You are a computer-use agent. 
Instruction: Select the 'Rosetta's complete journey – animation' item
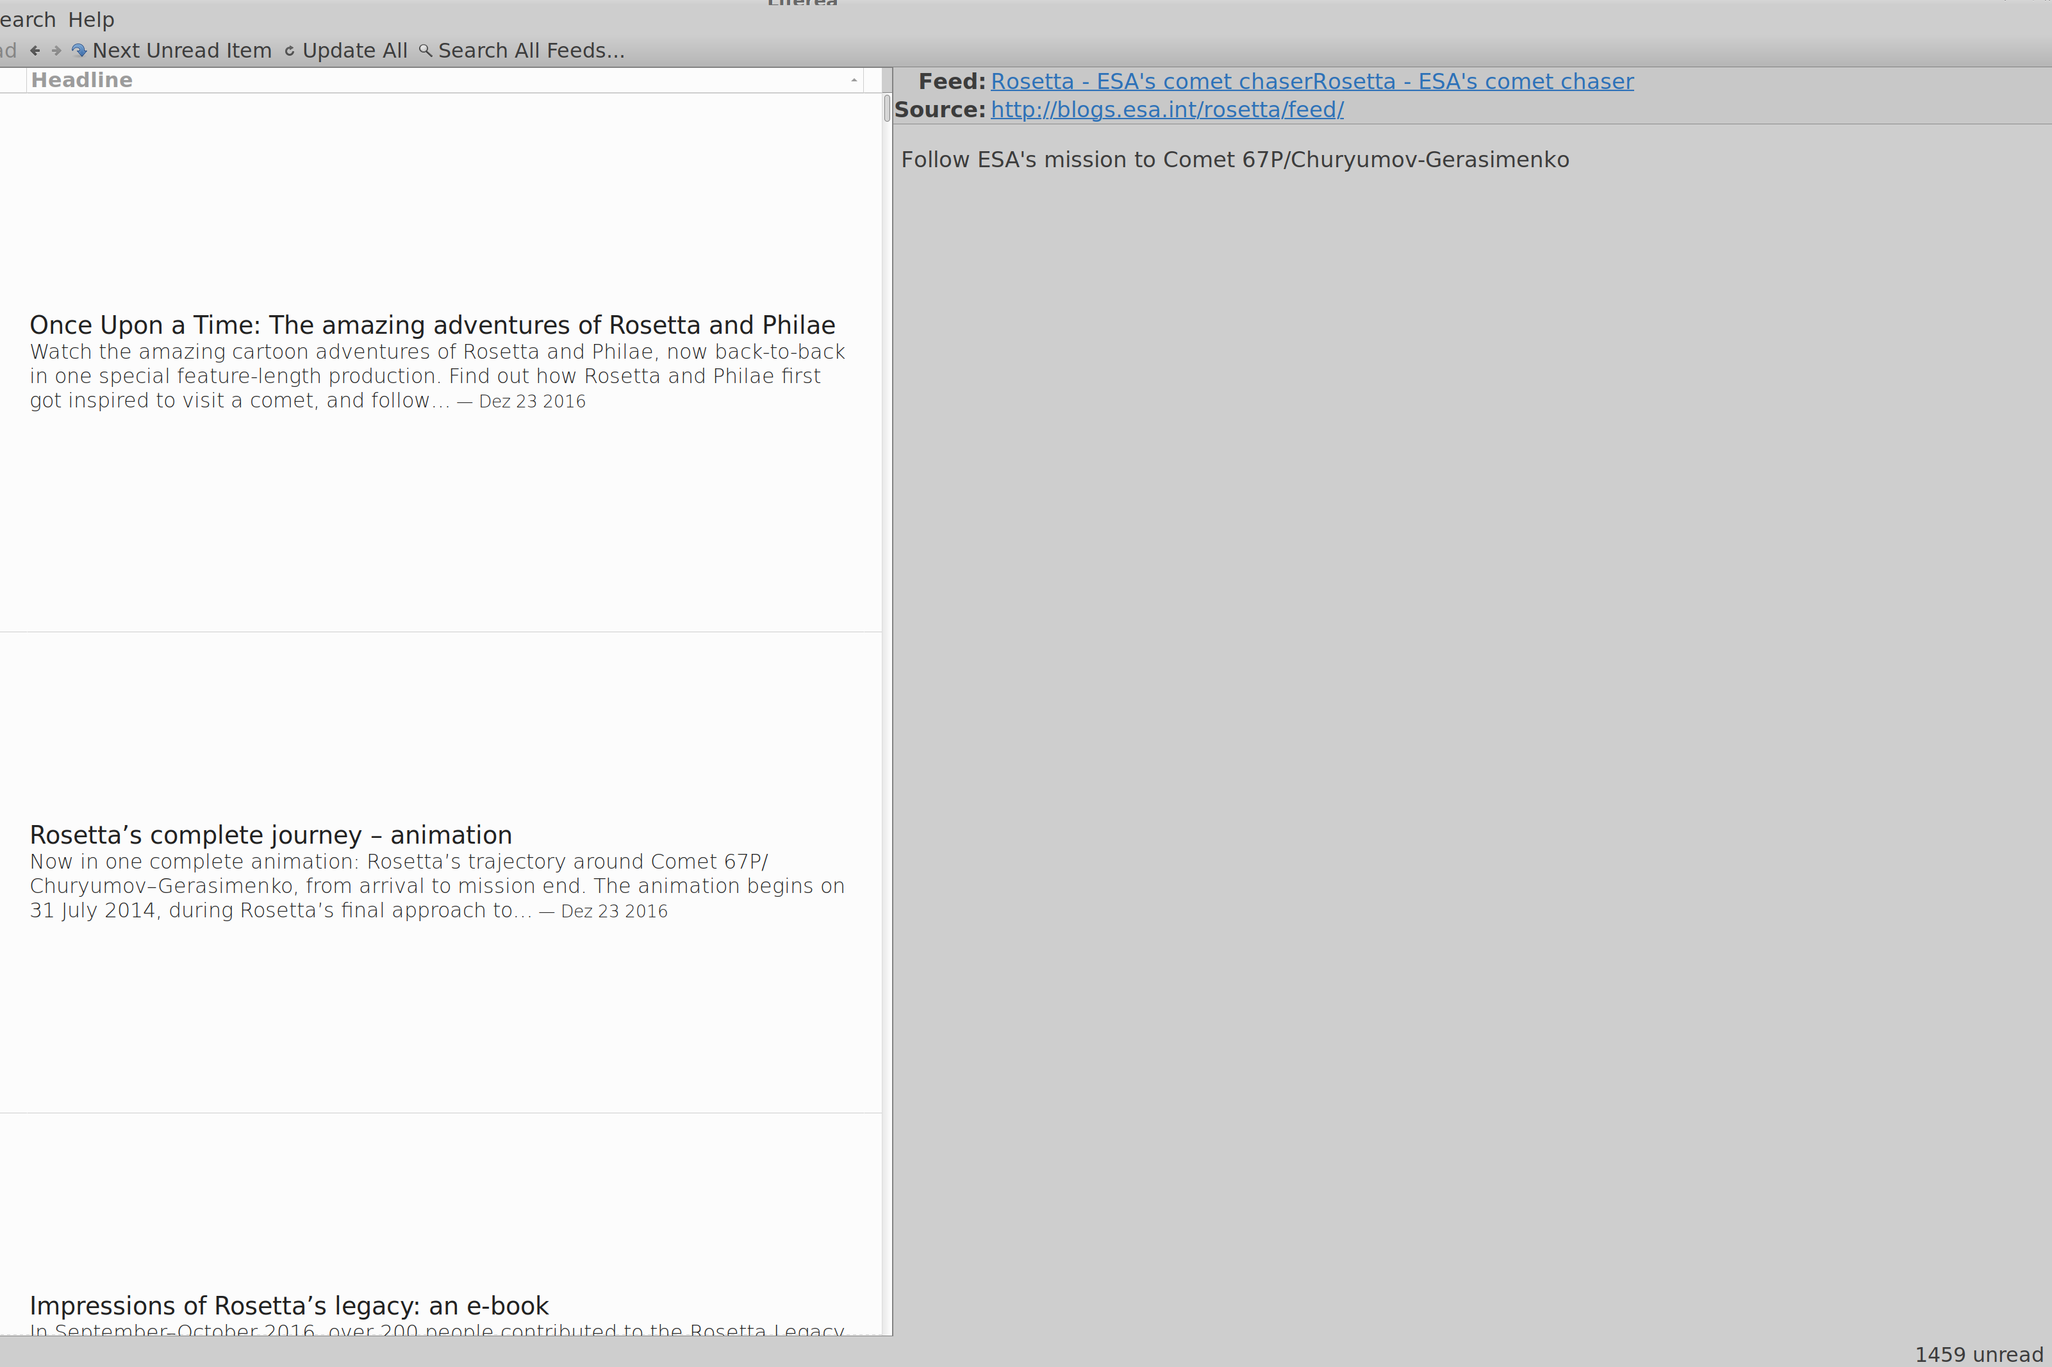pos(270,835)
